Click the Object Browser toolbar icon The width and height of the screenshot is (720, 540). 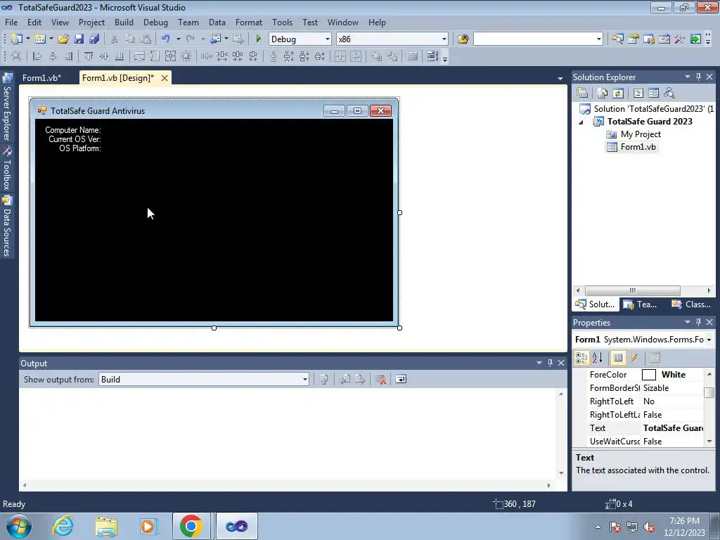[x=664, y=39]
